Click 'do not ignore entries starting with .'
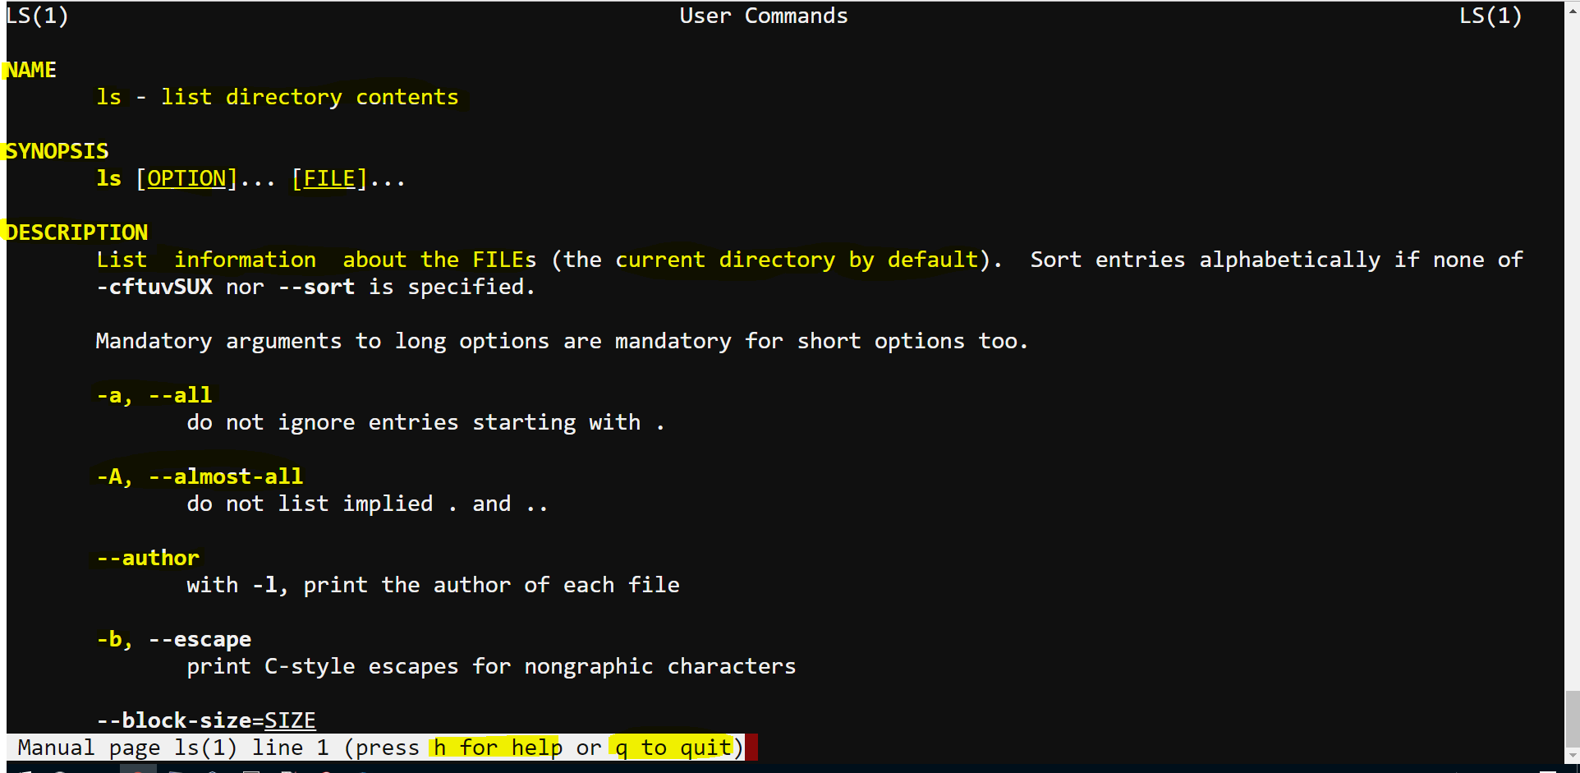 pos(425,422)
